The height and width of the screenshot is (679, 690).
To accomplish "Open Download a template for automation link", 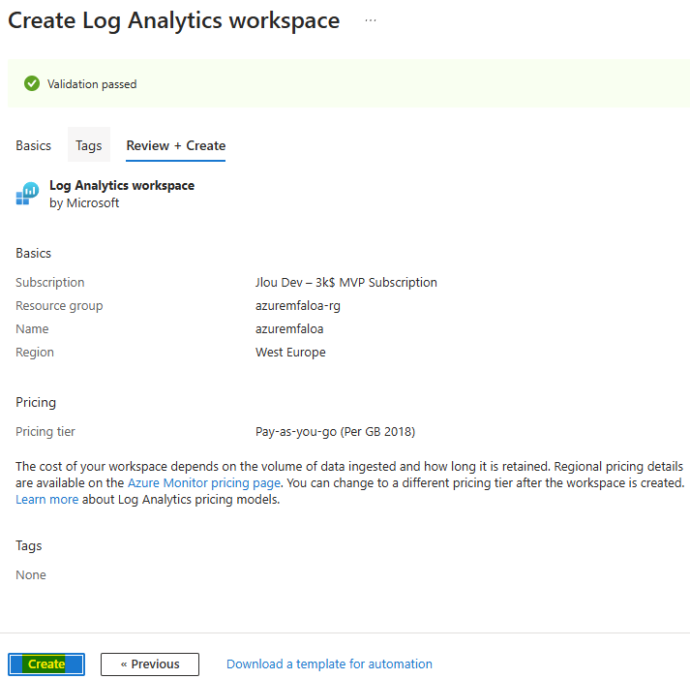I will [329, 664].
